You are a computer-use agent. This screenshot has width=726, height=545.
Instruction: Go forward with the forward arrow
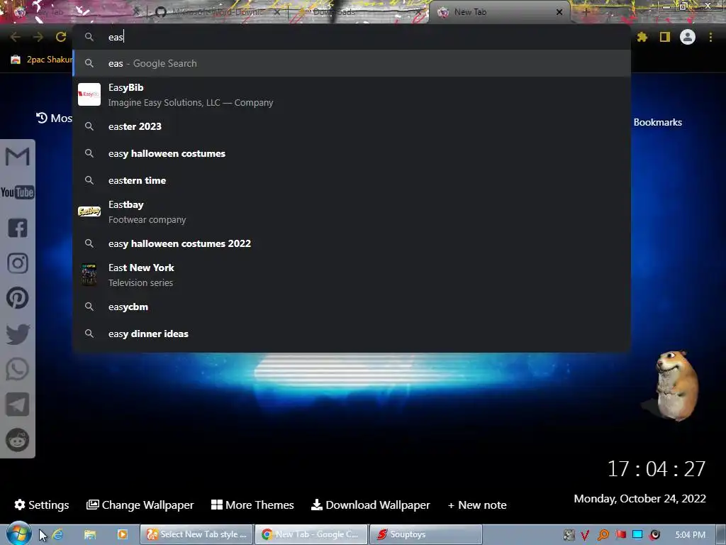tap(38, 37)
